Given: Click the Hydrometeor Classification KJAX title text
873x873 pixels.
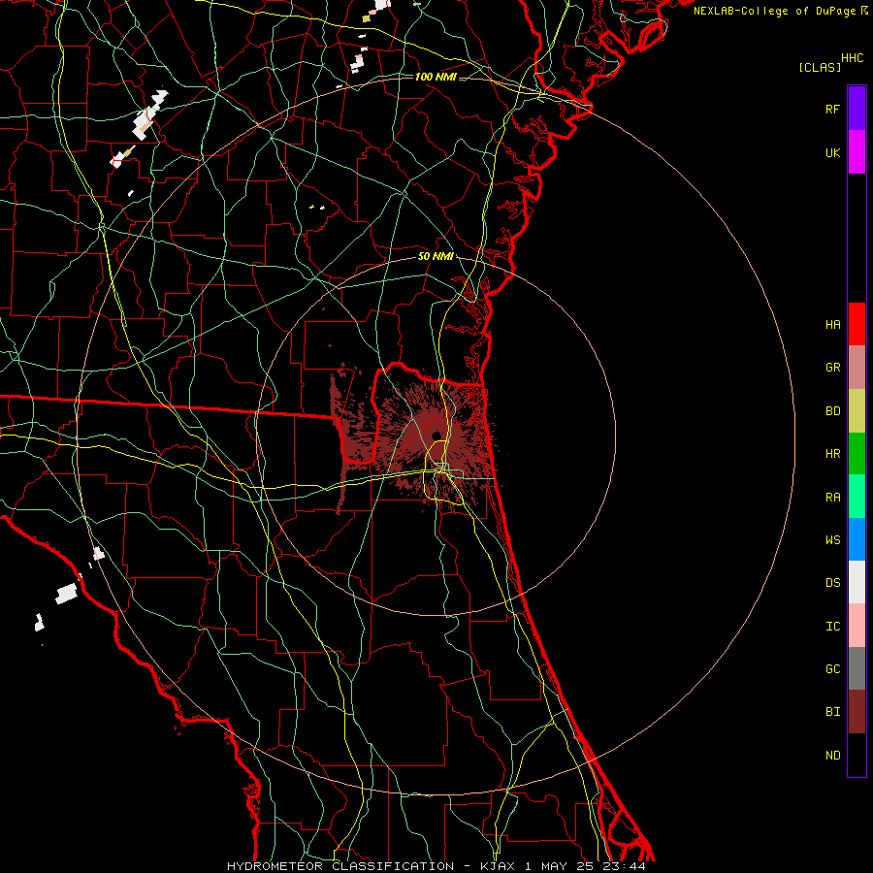Looking at the screenshot, I should [x=436, y=866].
